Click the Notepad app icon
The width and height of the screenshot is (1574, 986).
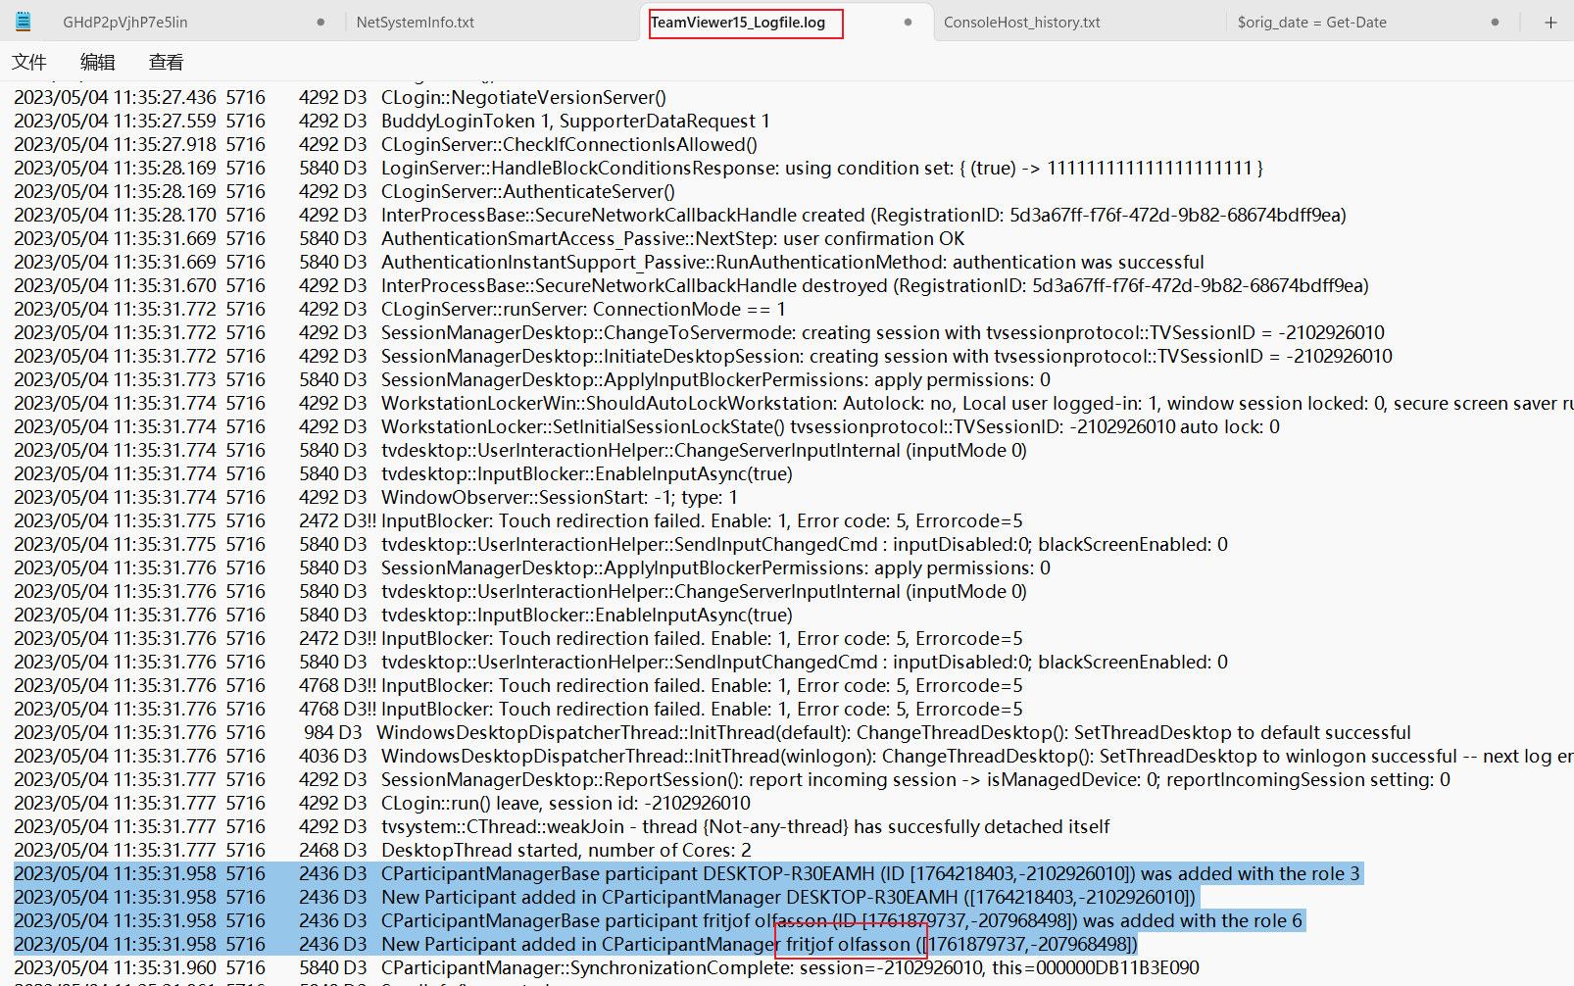click(23, 22)
